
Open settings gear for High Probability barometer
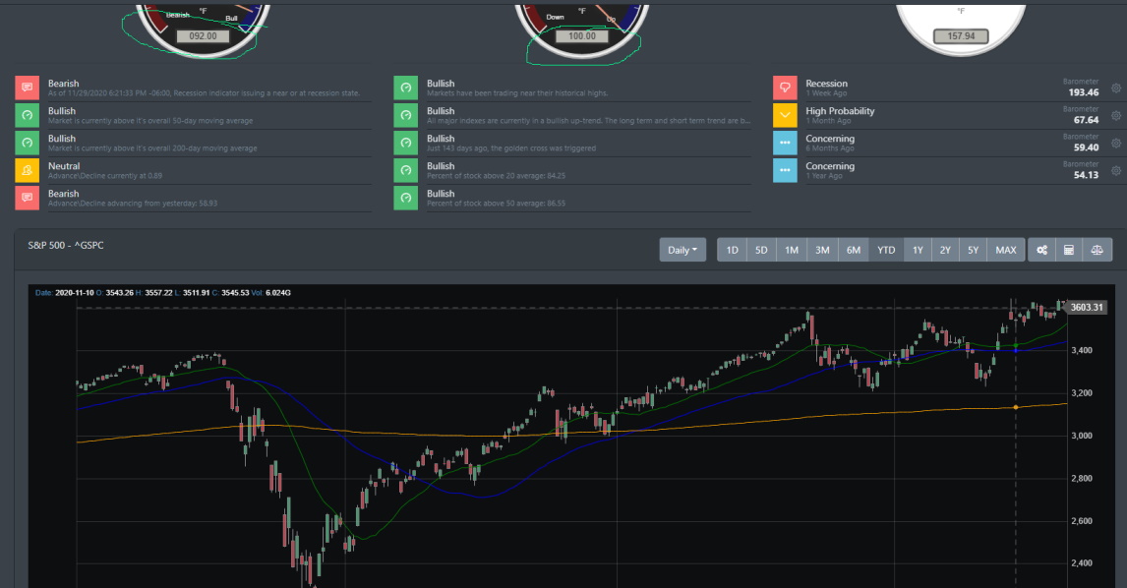click(1115, 116)
